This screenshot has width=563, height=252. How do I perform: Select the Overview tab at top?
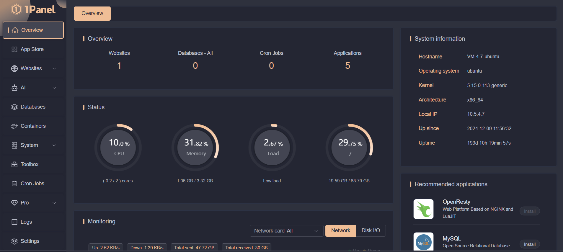click(92, 14)
